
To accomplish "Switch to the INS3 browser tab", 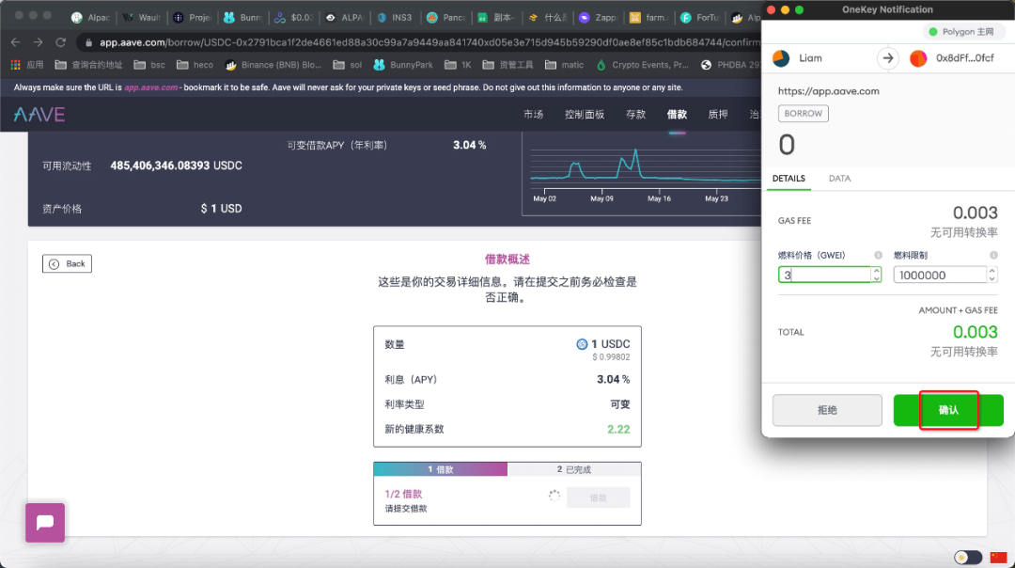I will coord(394,18).
